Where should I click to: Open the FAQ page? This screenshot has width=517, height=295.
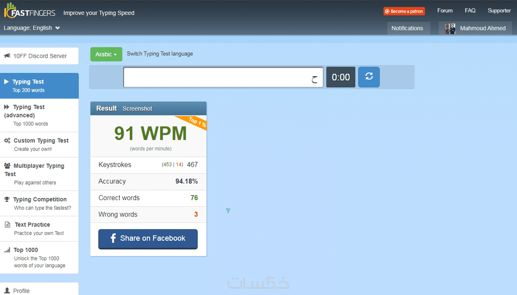pos(470,11)
